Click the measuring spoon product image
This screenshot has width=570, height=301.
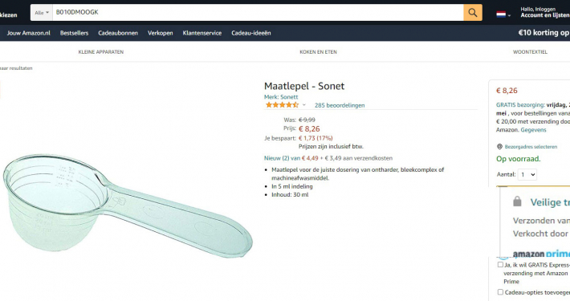pos(127,206)
